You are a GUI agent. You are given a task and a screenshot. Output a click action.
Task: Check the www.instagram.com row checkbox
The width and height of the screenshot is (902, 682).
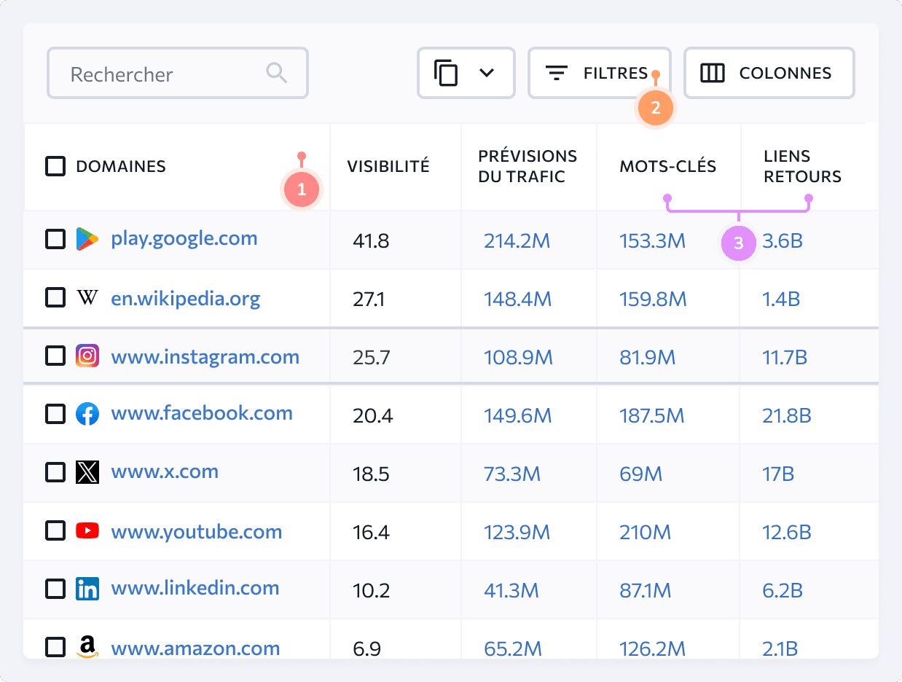[55, 356]
